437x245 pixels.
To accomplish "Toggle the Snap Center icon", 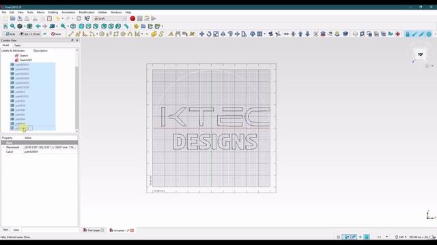I will 429,34.
